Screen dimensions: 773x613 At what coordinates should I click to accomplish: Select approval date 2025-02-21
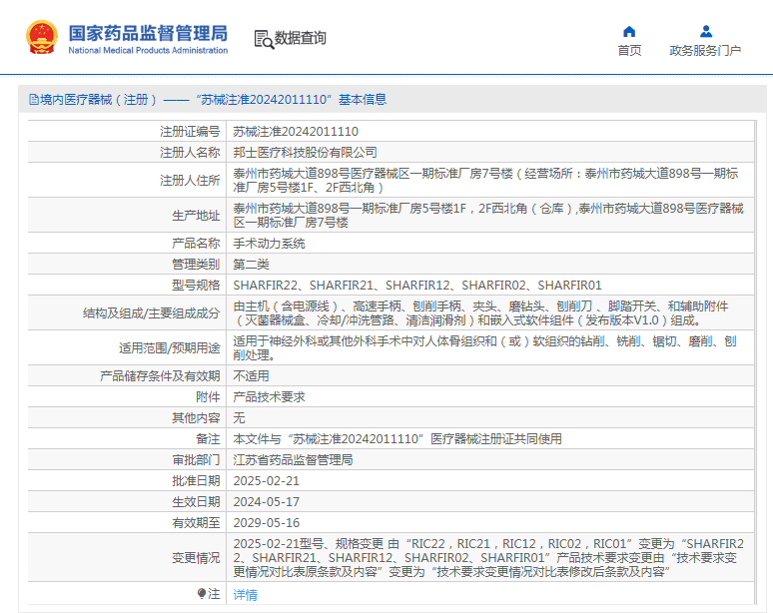pos(267,481)
